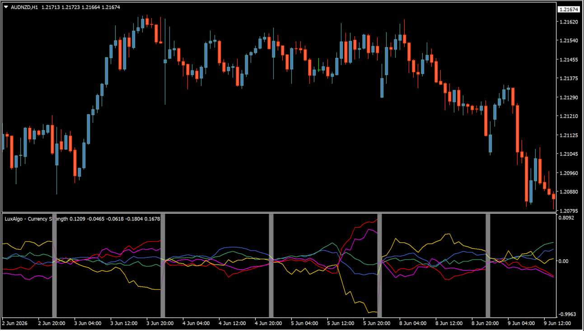Select the current price tag 1.21674
This screenshot has height=331, width=584.
[569, 9]
